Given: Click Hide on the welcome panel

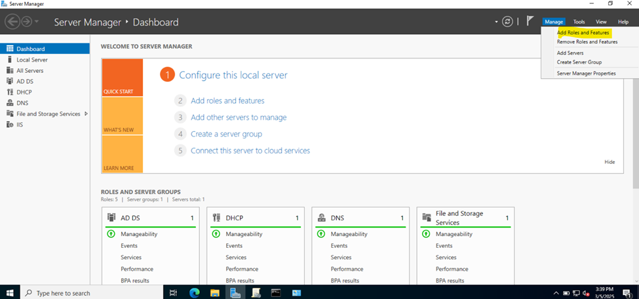Looking at the screenshot, I should click(610, 162).
